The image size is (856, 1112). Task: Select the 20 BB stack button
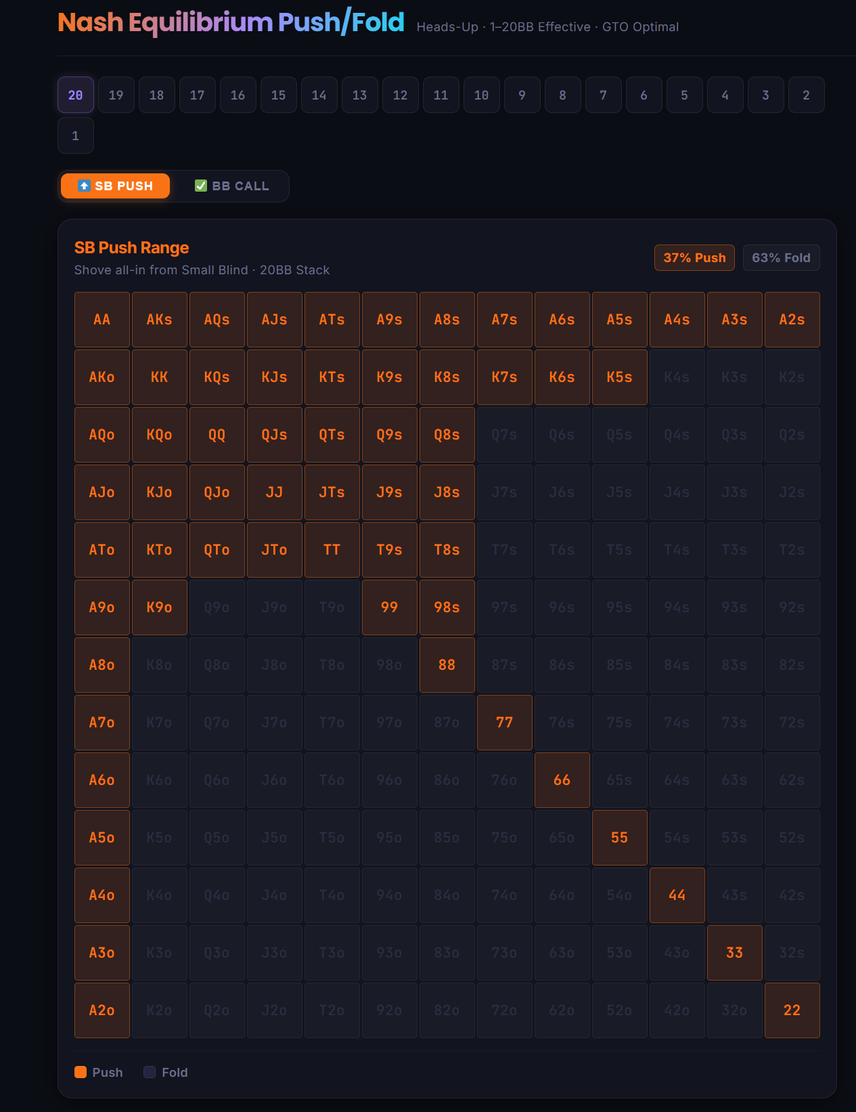tap(76, 95)
